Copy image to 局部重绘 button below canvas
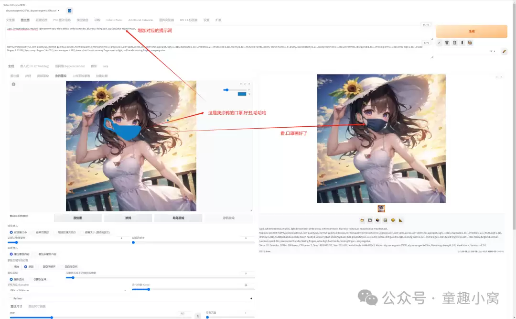The image size is (516, 319). (178, 218)
